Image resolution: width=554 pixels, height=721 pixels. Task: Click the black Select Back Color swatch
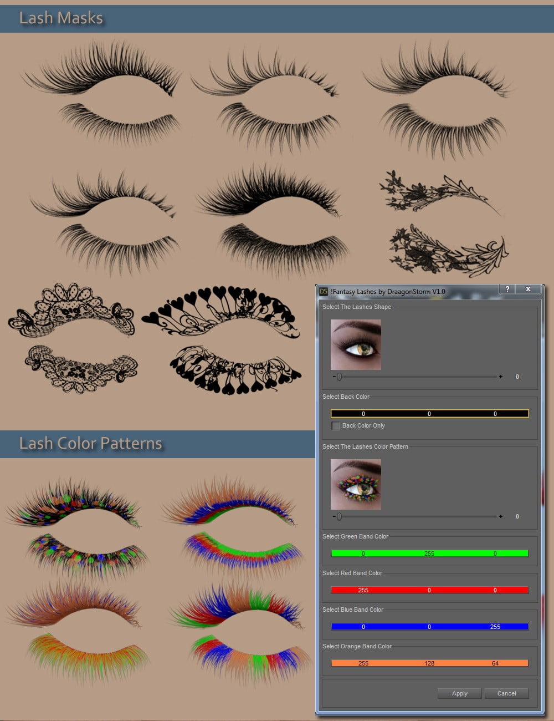click(x=429, y=413)
